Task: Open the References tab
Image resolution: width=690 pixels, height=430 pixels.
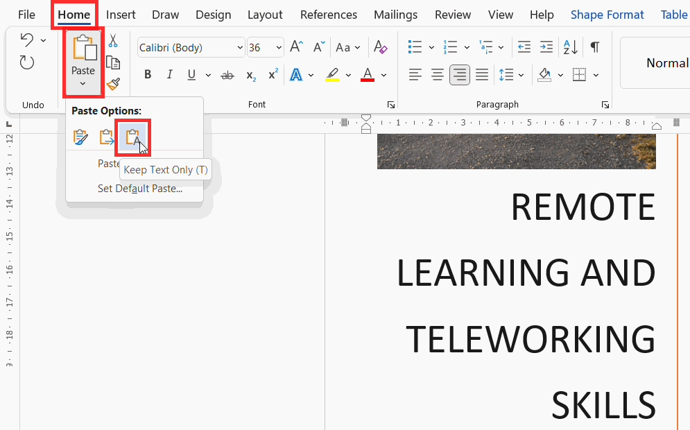Action: point(329,15)
